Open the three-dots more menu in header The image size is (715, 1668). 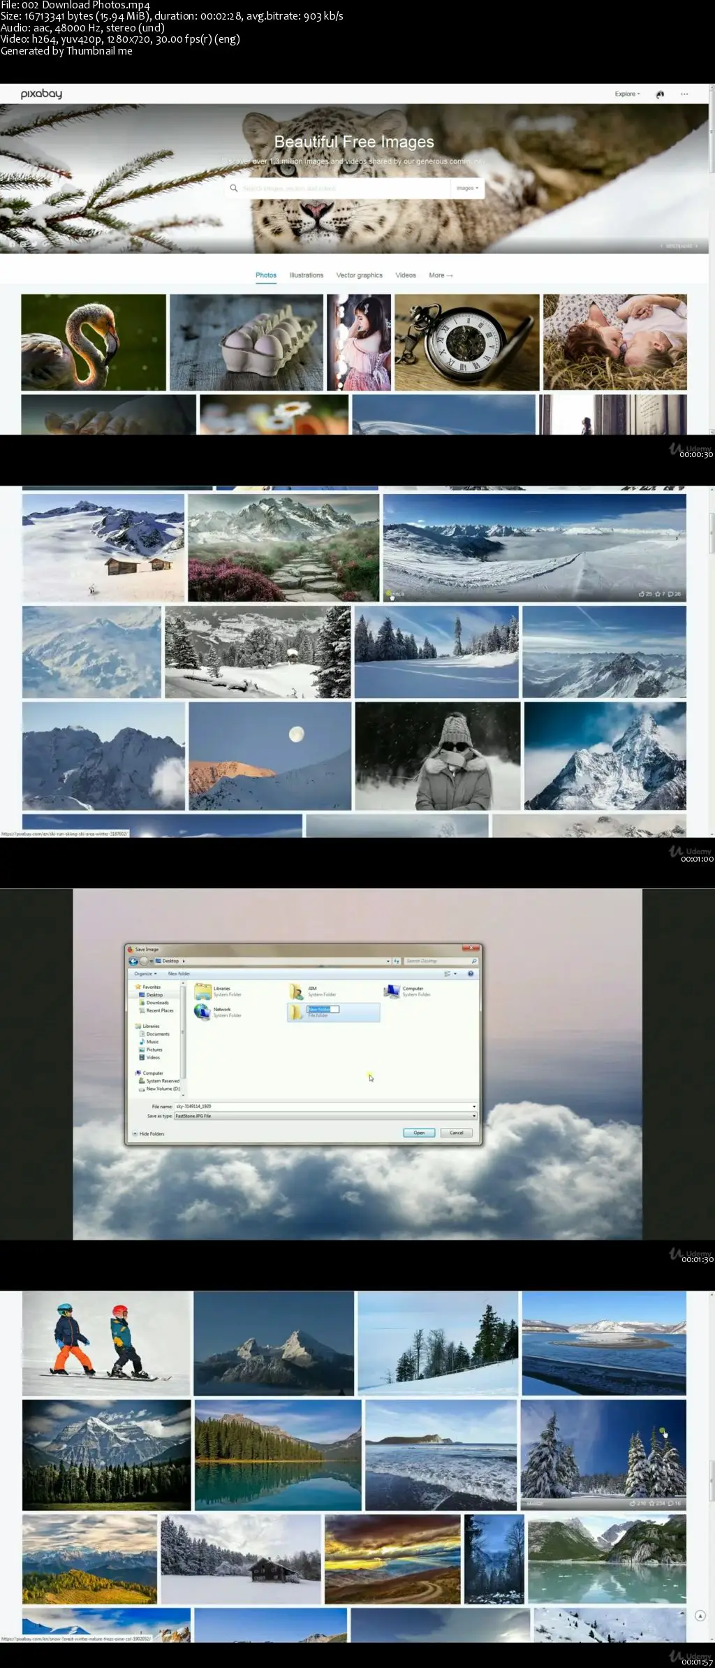(684, 94)
